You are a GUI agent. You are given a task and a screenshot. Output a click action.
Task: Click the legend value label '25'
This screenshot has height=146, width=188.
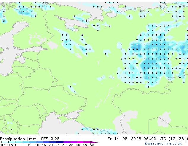58,145
